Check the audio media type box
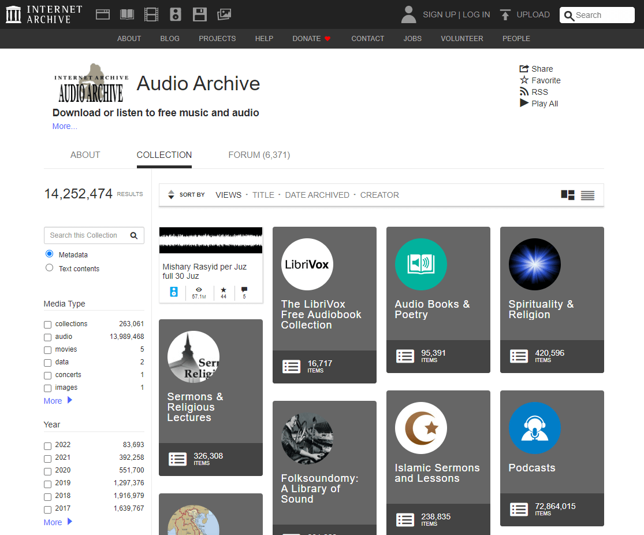 [x=47, y=337]
